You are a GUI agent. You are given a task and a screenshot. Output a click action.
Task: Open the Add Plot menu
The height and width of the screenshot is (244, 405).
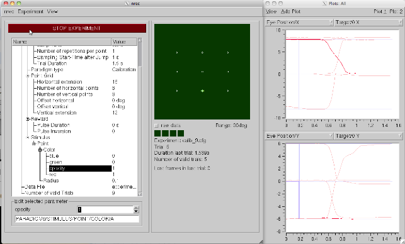pos(290,11)
